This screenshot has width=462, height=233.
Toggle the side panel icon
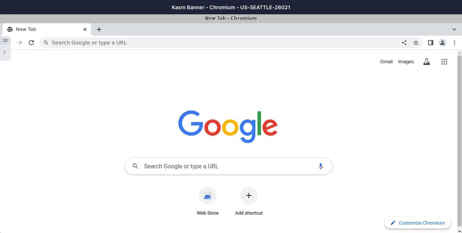430,43
